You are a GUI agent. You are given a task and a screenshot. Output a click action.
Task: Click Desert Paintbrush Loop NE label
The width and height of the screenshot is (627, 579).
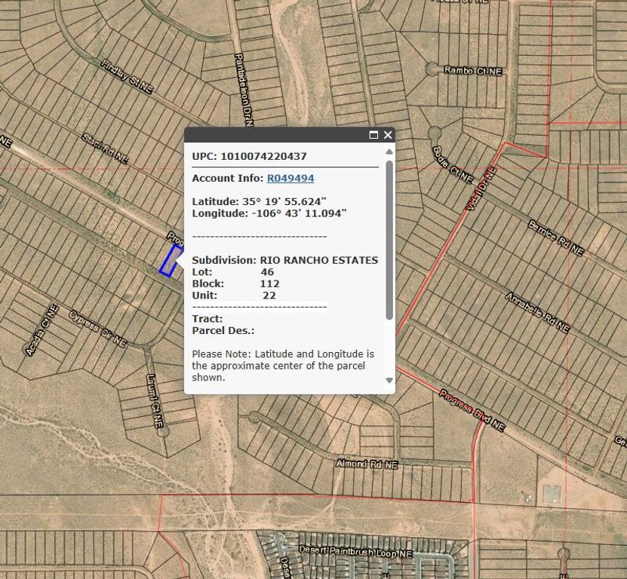355,552
